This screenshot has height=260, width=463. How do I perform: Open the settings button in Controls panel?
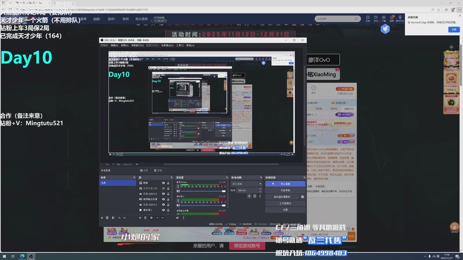[285, 210]
